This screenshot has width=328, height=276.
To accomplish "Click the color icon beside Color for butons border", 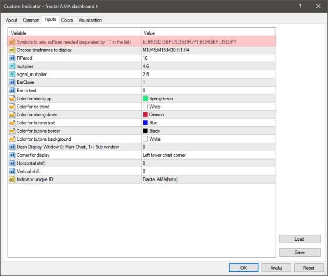I will click(12, 131).
